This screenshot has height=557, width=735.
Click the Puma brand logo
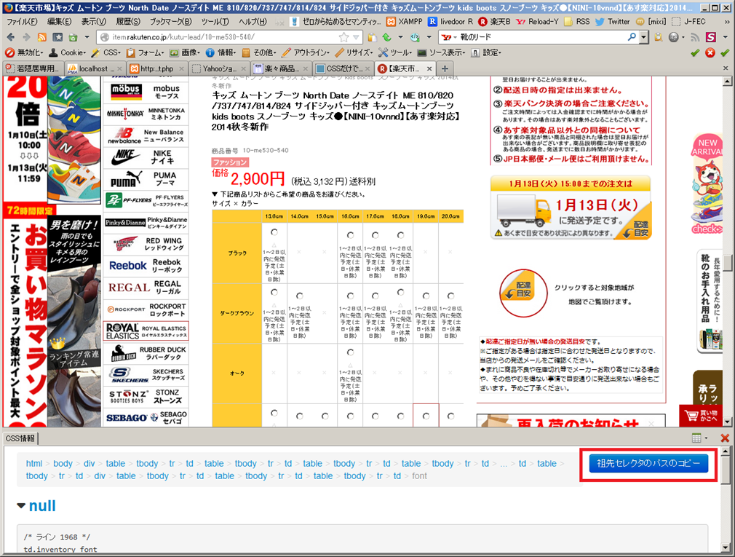[126, 179]
